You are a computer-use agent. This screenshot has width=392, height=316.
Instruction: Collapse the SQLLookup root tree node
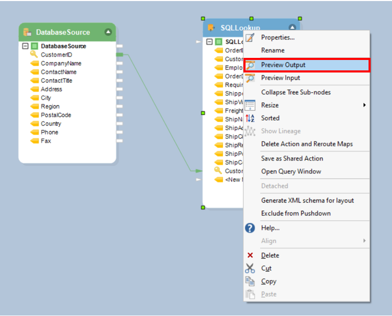[209, 42]
